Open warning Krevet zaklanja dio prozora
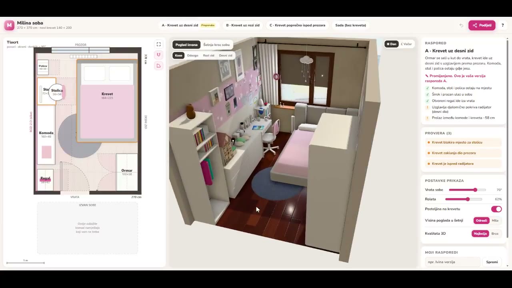This screenshot has height=288, width=512. tap(463, 153)
